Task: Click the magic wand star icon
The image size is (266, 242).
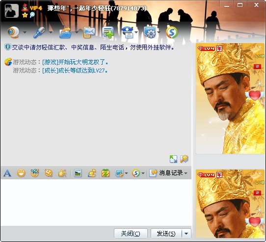Action: (x=184, y=159)
